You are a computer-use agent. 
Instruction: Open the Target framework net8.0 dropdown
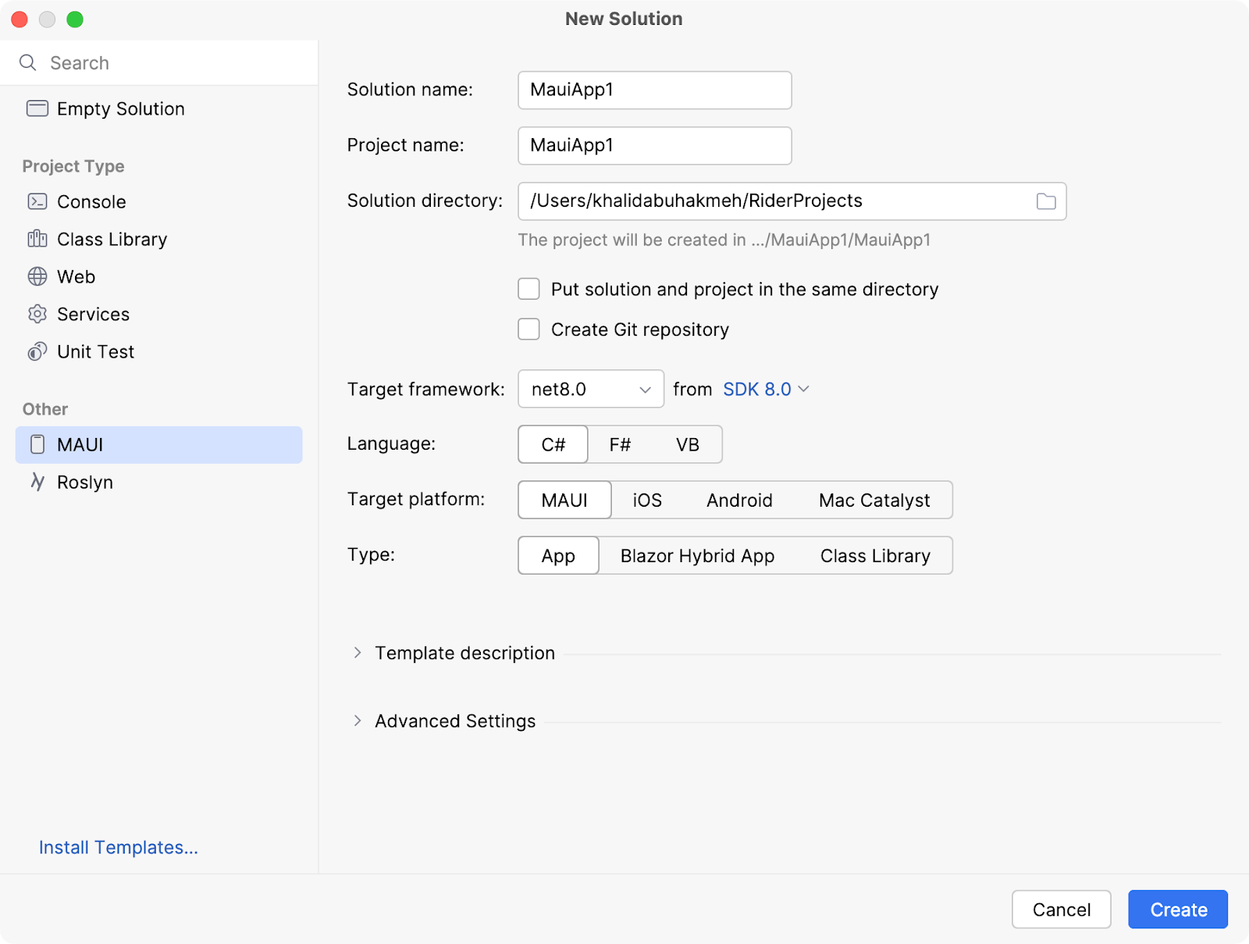click(x=590, y=389)
